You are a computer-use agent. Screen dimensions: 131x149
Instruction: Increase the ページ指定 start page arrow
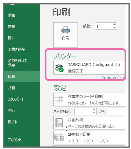point(94,110)
